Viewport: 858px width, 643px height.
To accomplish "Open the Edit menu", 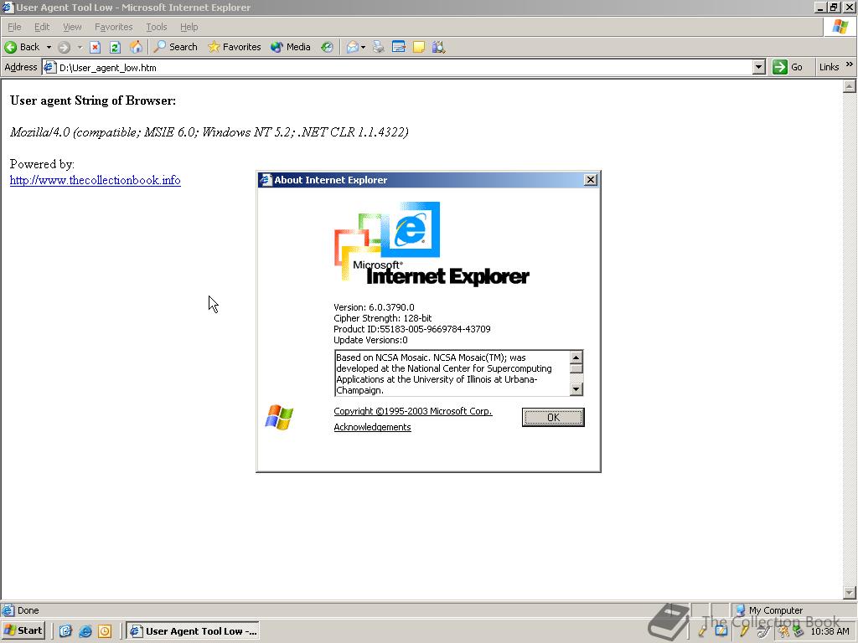I will pyautogui.click(x=42, y=27).
